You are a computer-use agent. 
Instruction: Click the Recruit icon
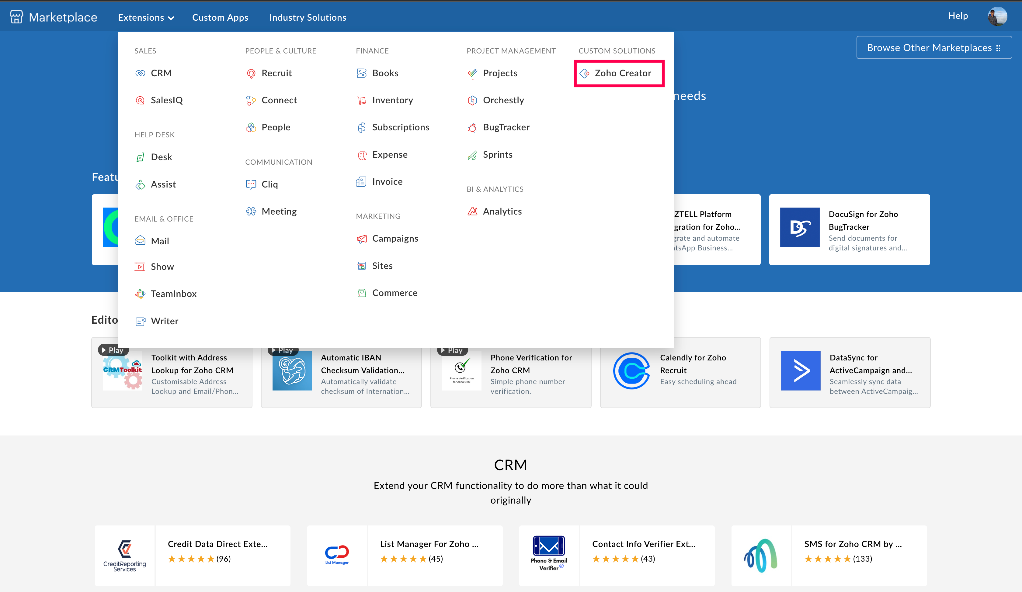pyautogui.click(x=251, y=73)
